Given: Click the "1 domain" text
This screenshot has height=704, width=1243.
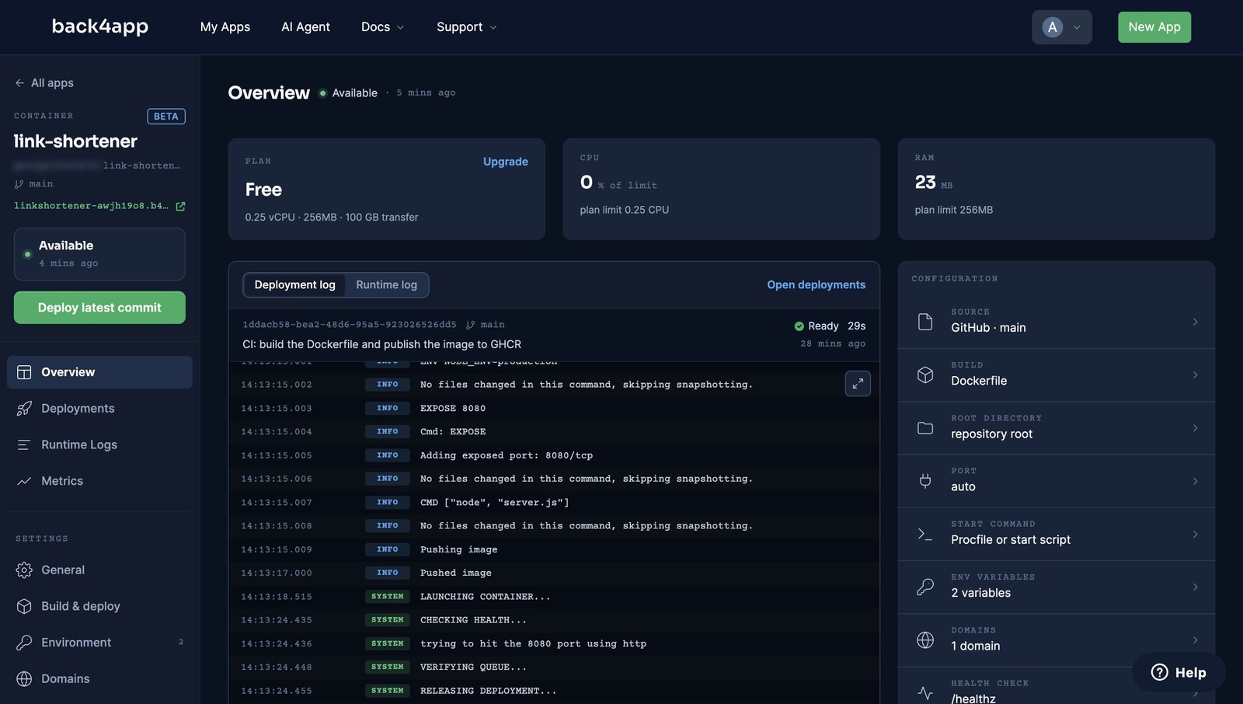Looking at the screenshot, I should [x=976, y=646].
